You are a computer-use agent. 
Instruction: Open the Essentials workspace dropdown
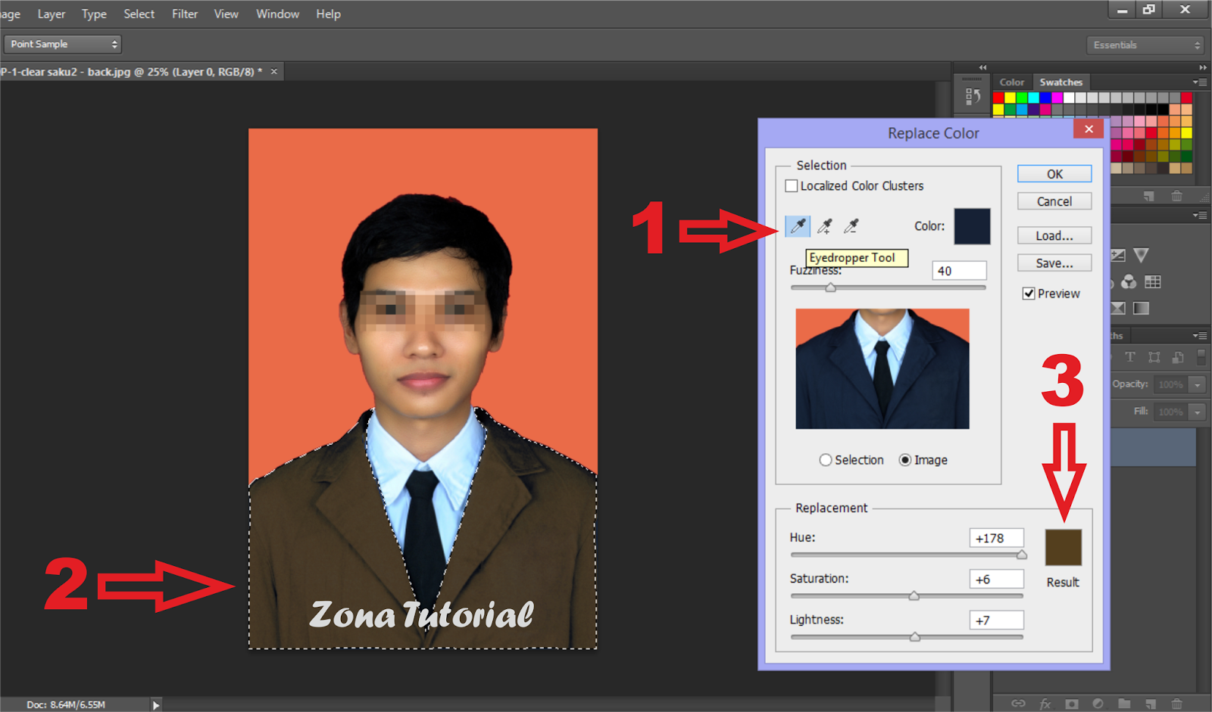(1145, 45)
